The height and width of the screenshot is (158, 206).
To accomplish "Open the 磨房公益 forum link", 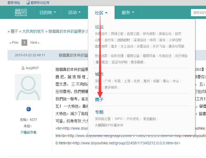I will tap(133, 56).
